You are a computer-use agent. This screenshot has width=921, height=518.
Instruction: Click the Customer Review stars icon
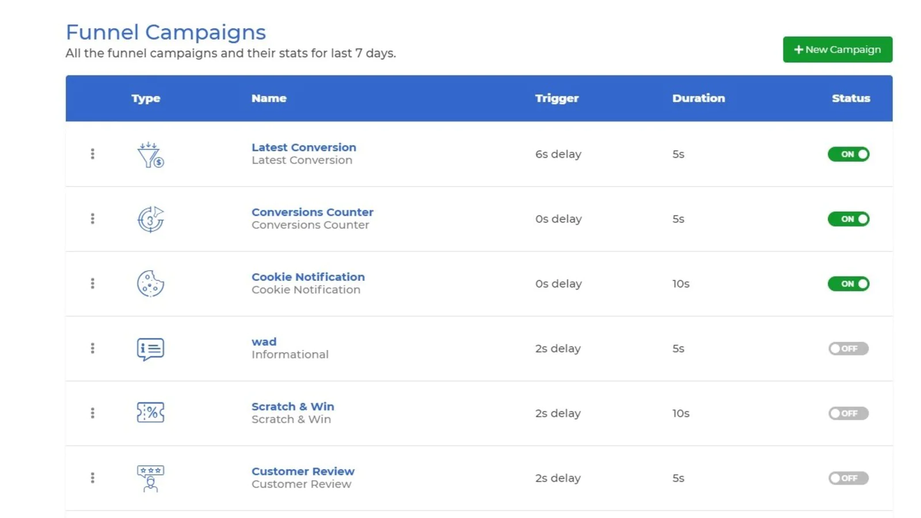pyautogui.click(x=150, y=478)
